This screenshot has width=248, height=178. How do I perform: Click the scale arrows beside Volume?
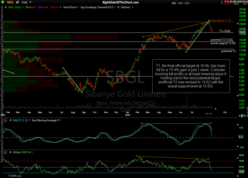tap(118, 7)
